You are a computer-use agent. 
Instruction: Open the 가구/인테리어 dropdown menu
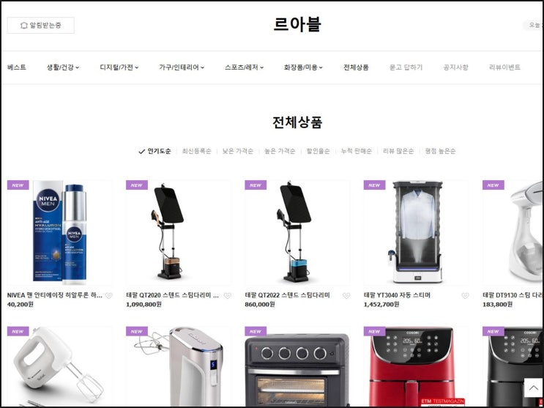[182, 67]
